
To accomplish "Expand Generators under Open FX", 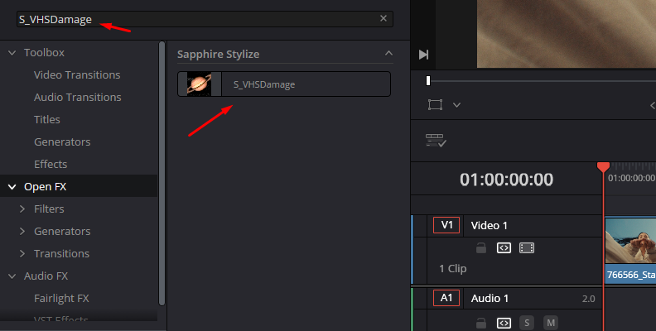I will 22,231.
